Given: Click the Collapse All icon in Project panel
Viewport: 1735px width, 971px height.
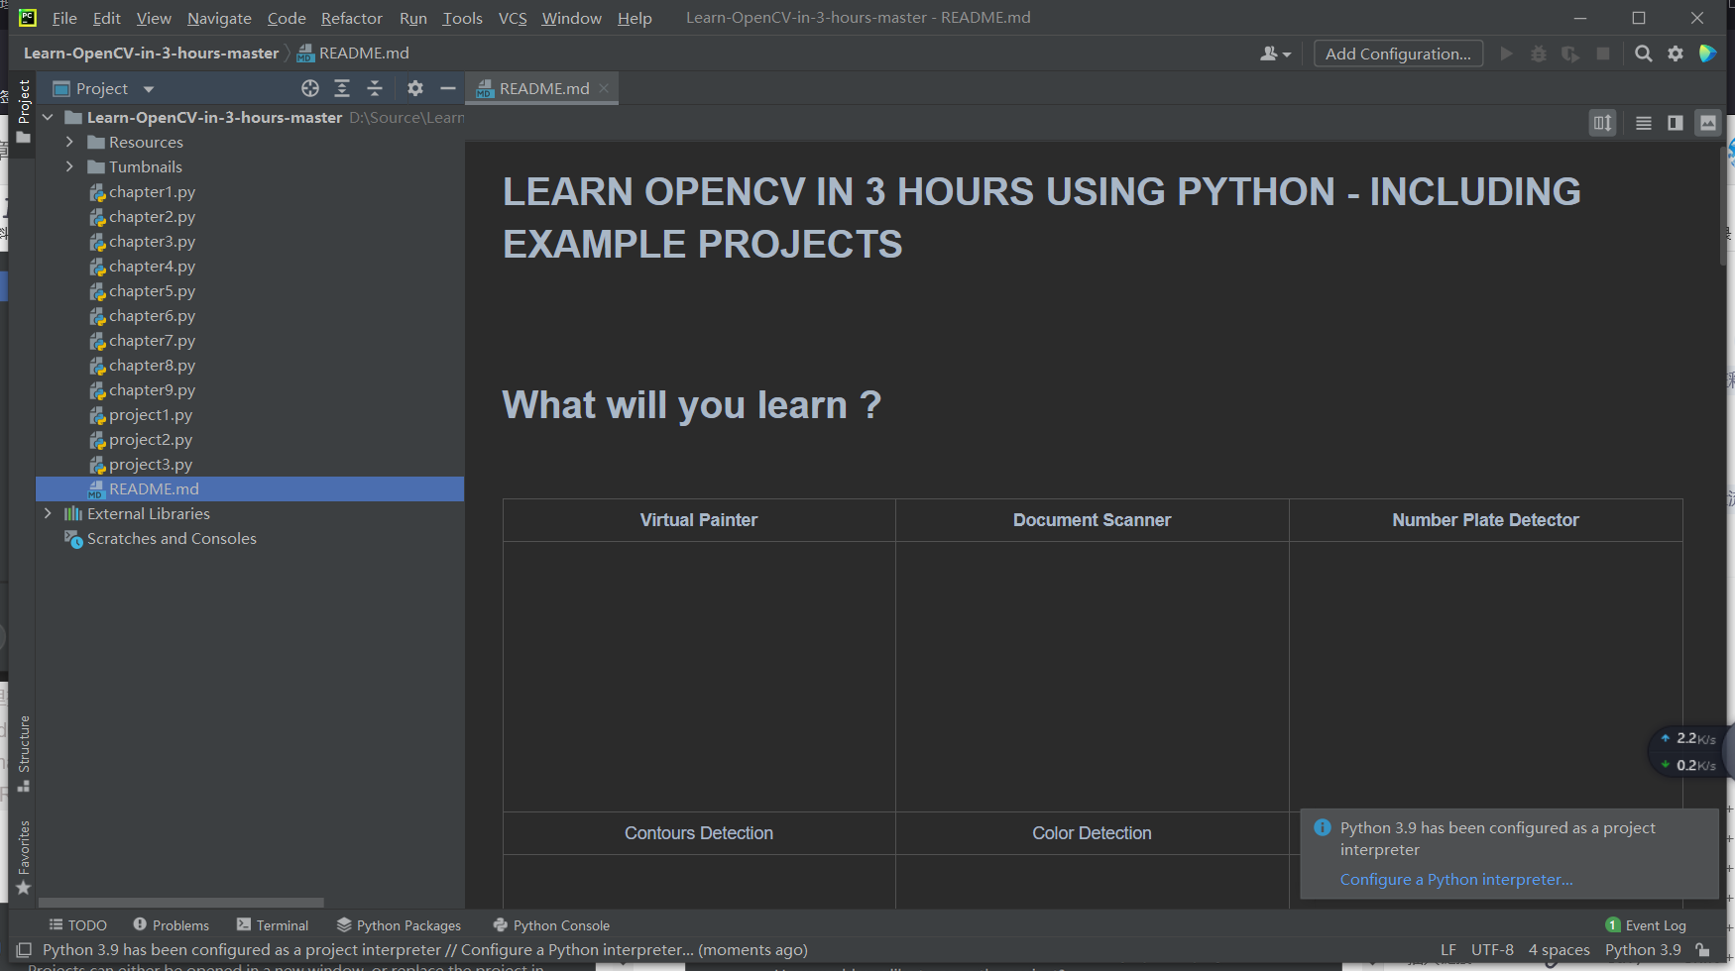Looking at the screenshot, I should (x=375, y=88).
